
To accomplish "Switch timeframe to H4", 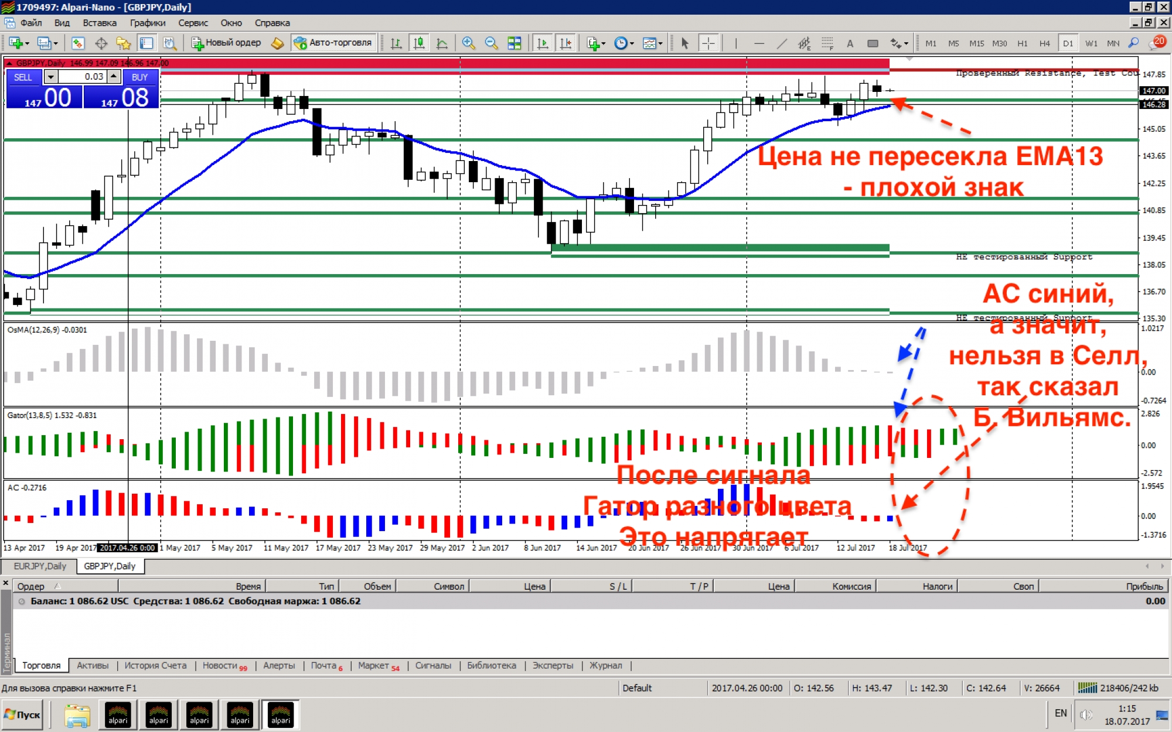I will tap(1044, 43).
